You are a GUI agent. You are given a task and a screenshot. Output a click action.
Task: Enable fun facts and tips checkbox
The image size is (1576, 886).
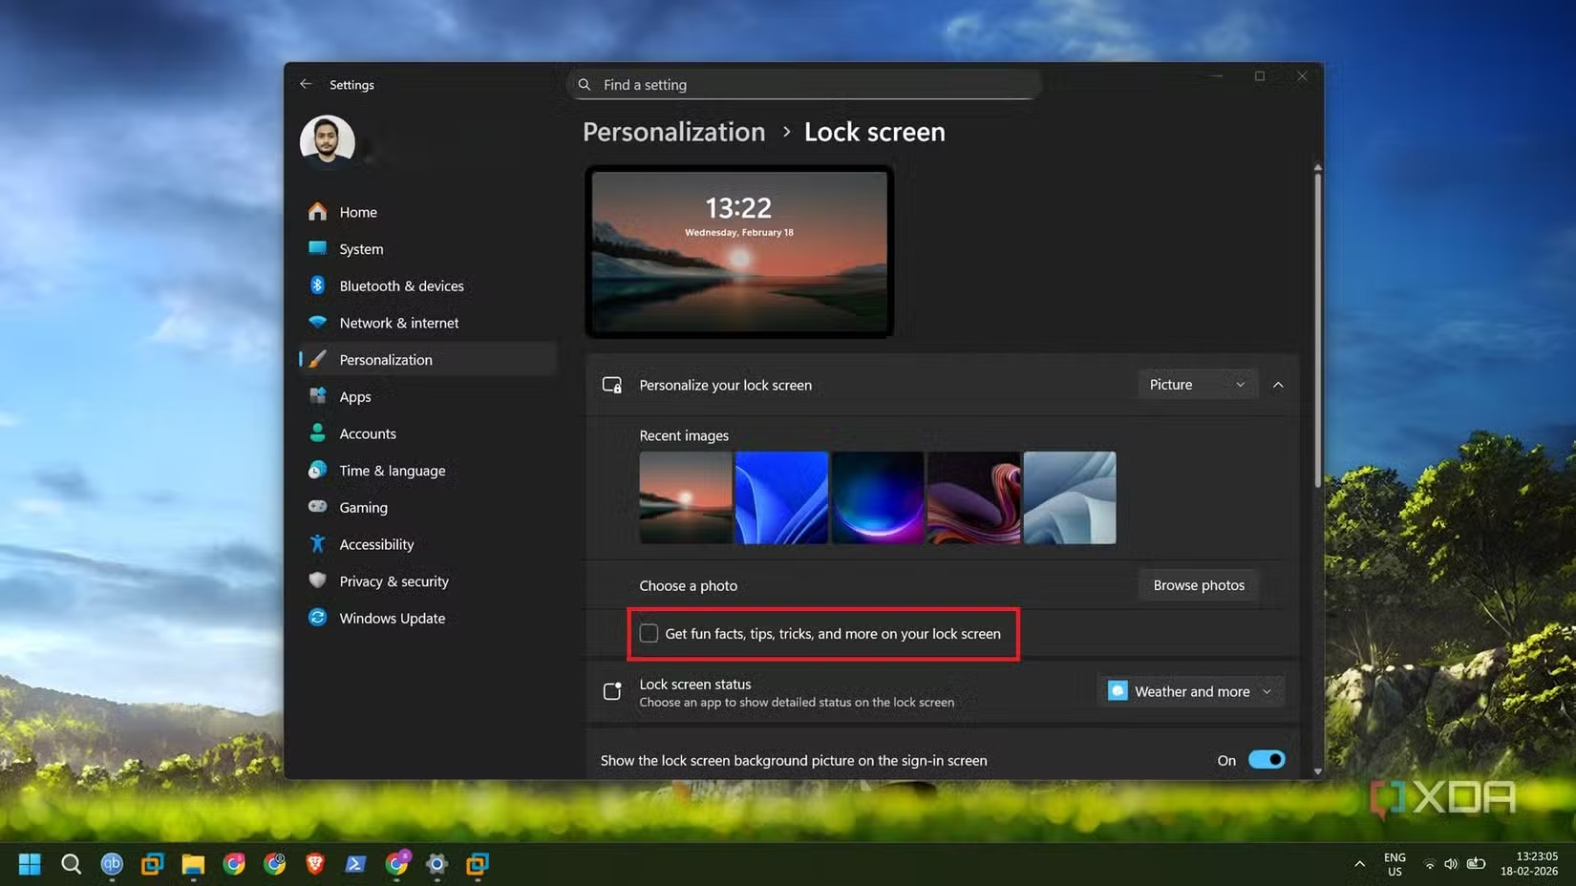(x=650, y=634)
